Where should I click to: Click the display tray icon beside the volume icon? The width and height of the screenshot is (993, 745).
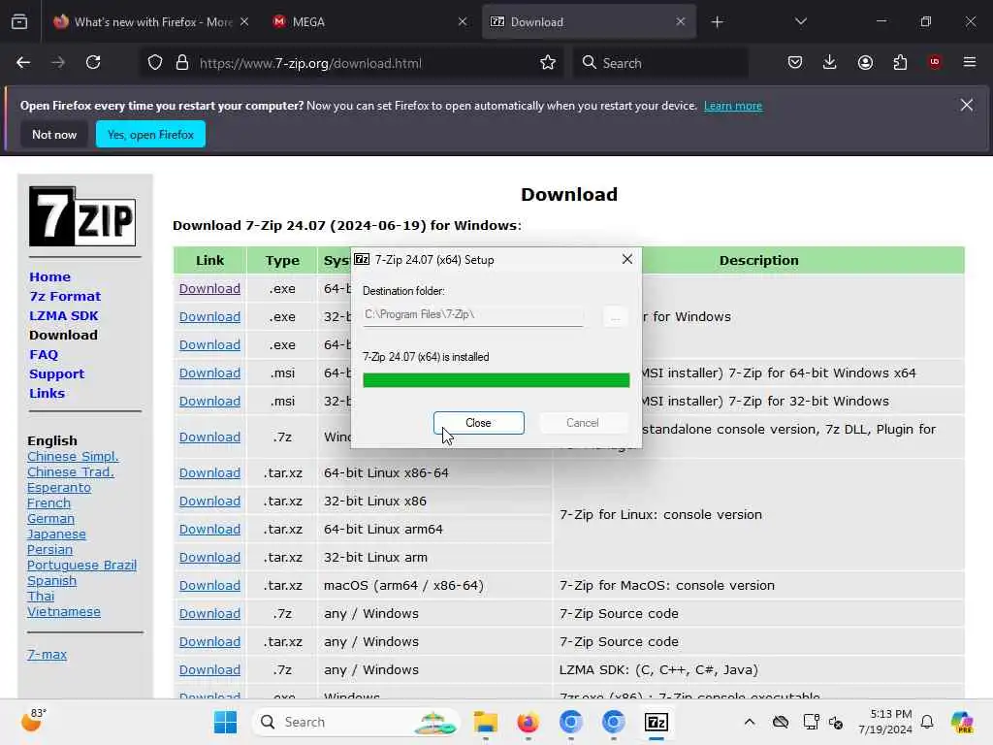pyautogui.click(x=811, y=722)
